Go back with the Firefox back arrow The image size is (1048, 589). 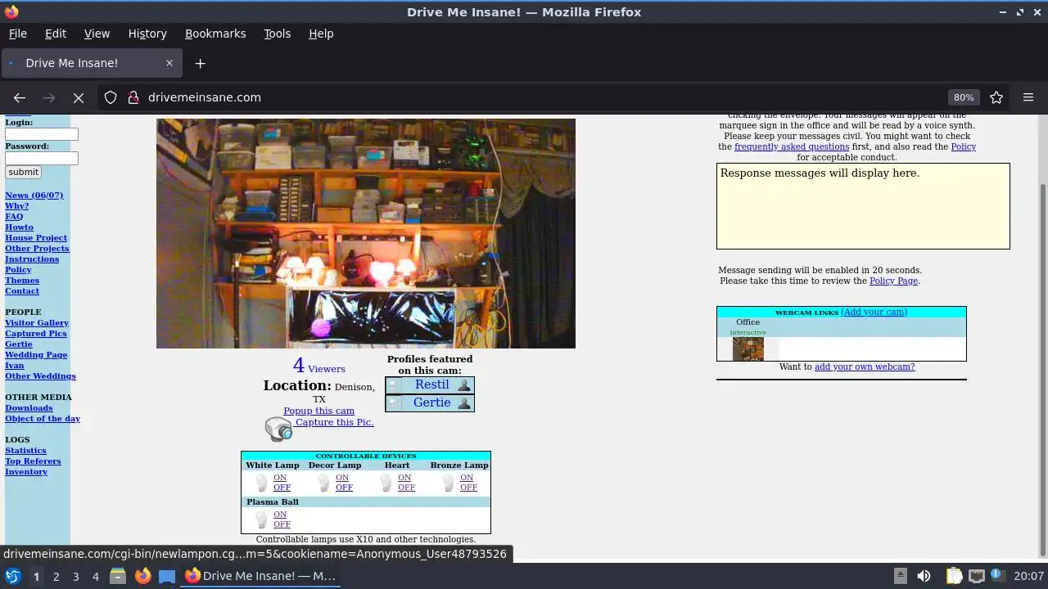pyautogui.click(x=20, y=97)
